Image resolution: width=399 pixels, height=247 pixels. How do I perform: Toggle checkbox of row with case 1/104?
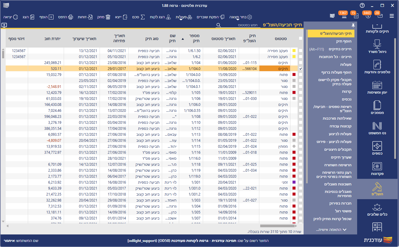(x=300, y=63)
